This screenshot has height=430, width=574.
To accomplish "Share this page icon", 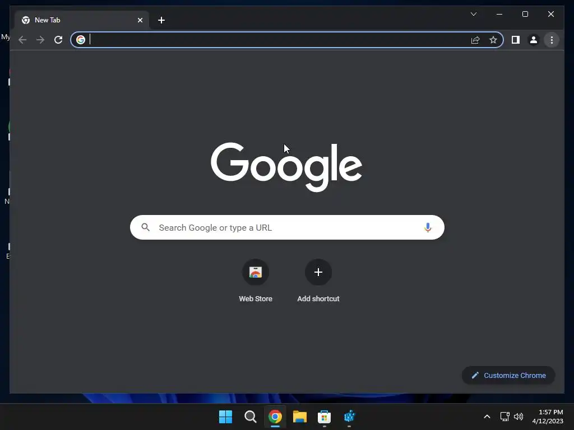I will point(475,40).
